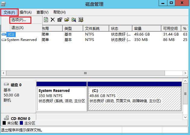Click the black 未分配 legend swatch
Image resolution: width=190 pixels, height=135 pixels.
4,123
